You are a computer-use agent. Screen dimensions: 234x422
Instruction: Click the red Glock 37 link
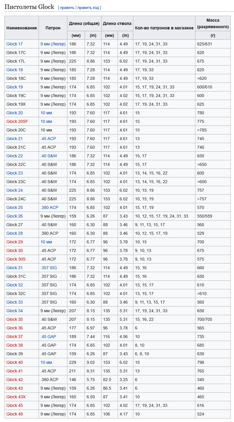15,337
